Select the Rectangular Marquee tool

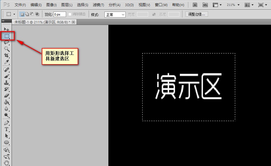[x=7, y=36]
